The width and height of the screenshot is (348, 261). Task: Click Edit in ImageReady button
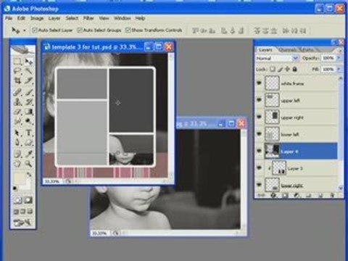coord(22,222)
